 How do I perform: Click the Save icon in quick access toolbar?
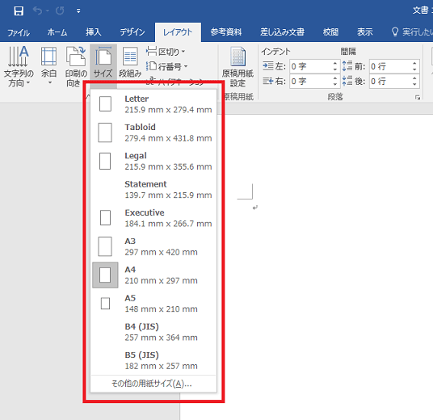(x=19, y=11)
